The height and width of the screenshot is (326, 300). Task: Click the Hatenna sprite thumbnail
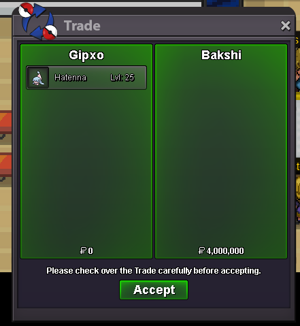coord(38,78)
